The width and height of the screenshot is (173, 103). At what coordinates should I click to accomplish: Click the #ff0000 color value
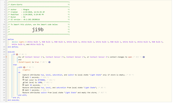41,80
